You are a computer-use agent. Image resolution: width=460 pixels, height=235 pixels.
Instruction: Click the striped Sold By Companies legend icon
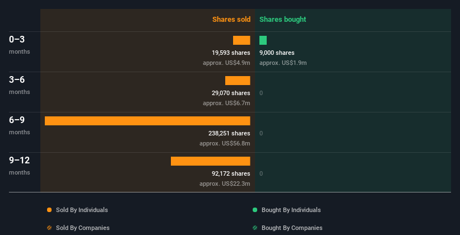[49, 228]
